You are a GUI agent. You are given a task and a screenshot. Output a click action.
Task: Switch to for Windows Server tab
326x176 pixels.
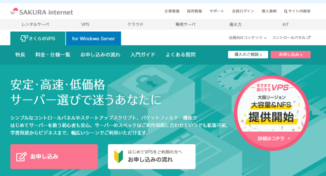click(93, 38)
